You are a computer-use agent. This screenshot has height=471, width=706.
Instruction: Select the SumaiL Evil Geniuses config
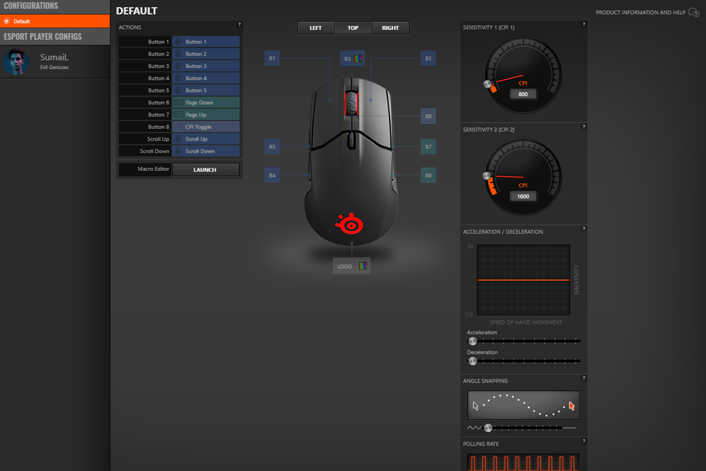(55, 61)
